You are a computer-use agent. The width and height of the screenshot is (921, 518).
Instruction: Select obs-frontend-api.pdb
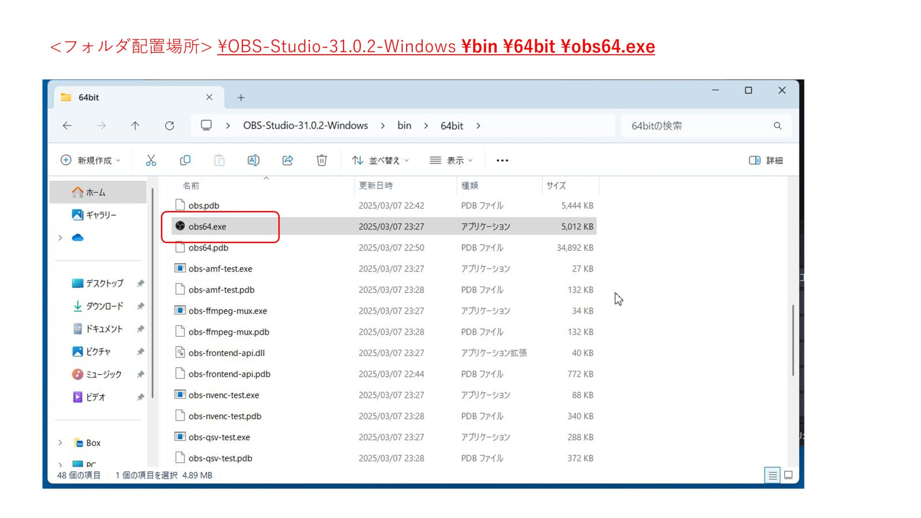(384, 374)
